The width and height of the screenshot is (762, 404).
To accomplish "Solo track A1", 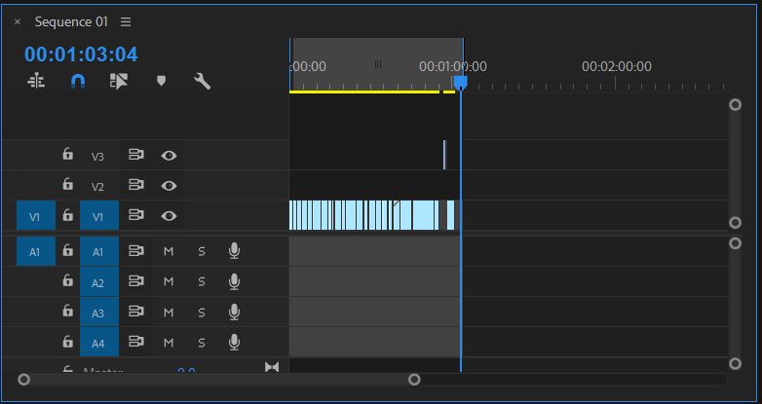I will [201, 251].
